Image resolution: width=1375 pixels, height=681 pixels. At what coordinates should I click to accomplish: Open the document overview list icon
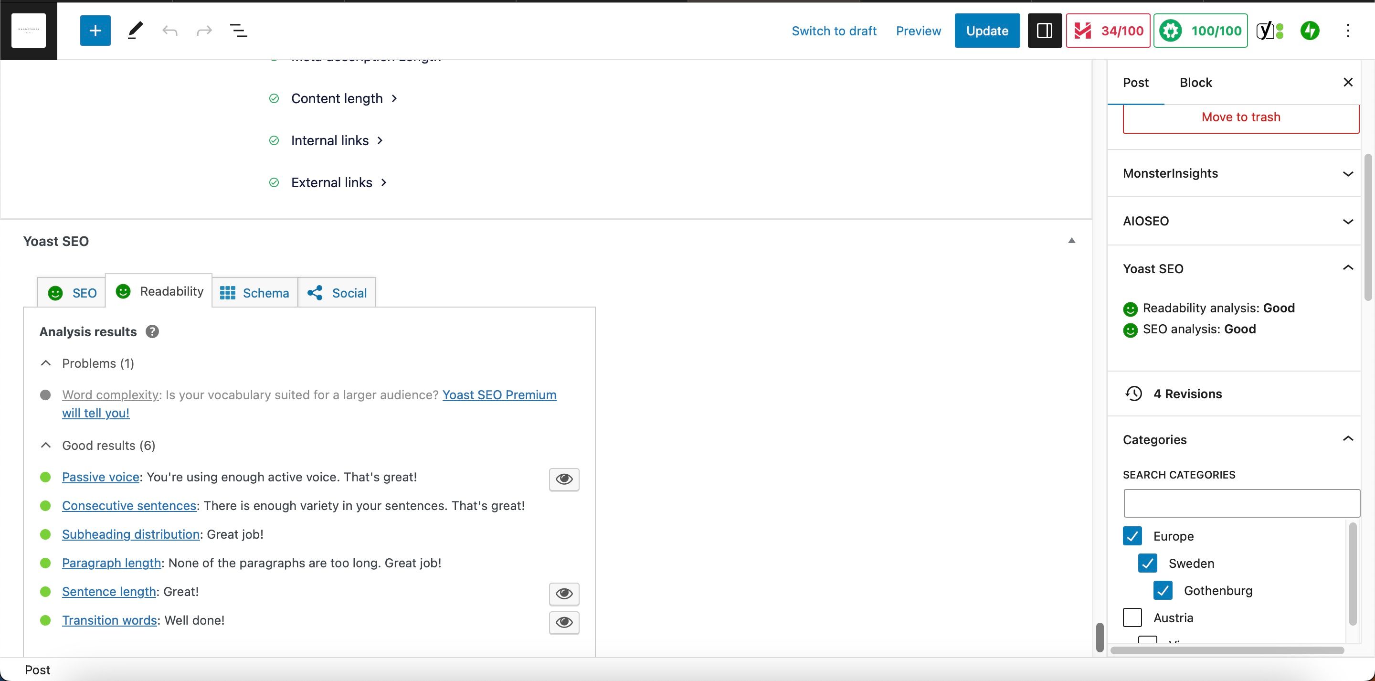pyautogui.click(x=238, y=31)
